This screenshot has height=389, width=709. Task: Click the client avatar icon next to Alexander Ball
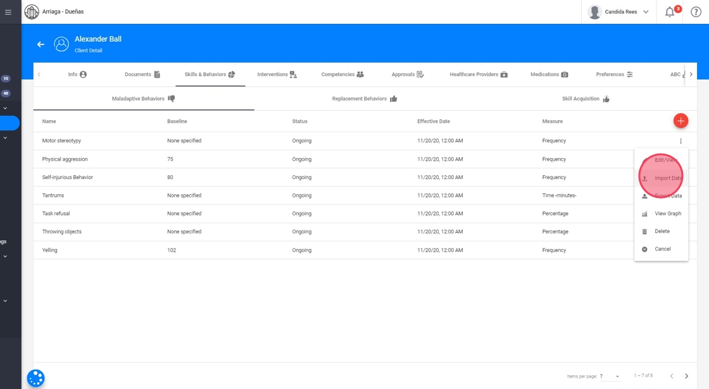tap(61, 44)
